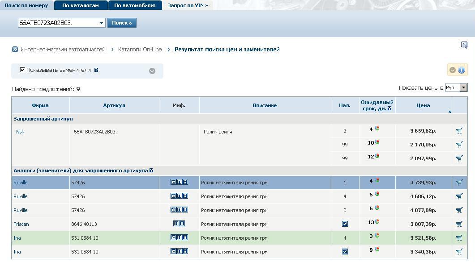This screenshot has height=262, width=475.
Task: Click the 'Поиск »' button
Action: pyautogui.click(x=122, y=23)
